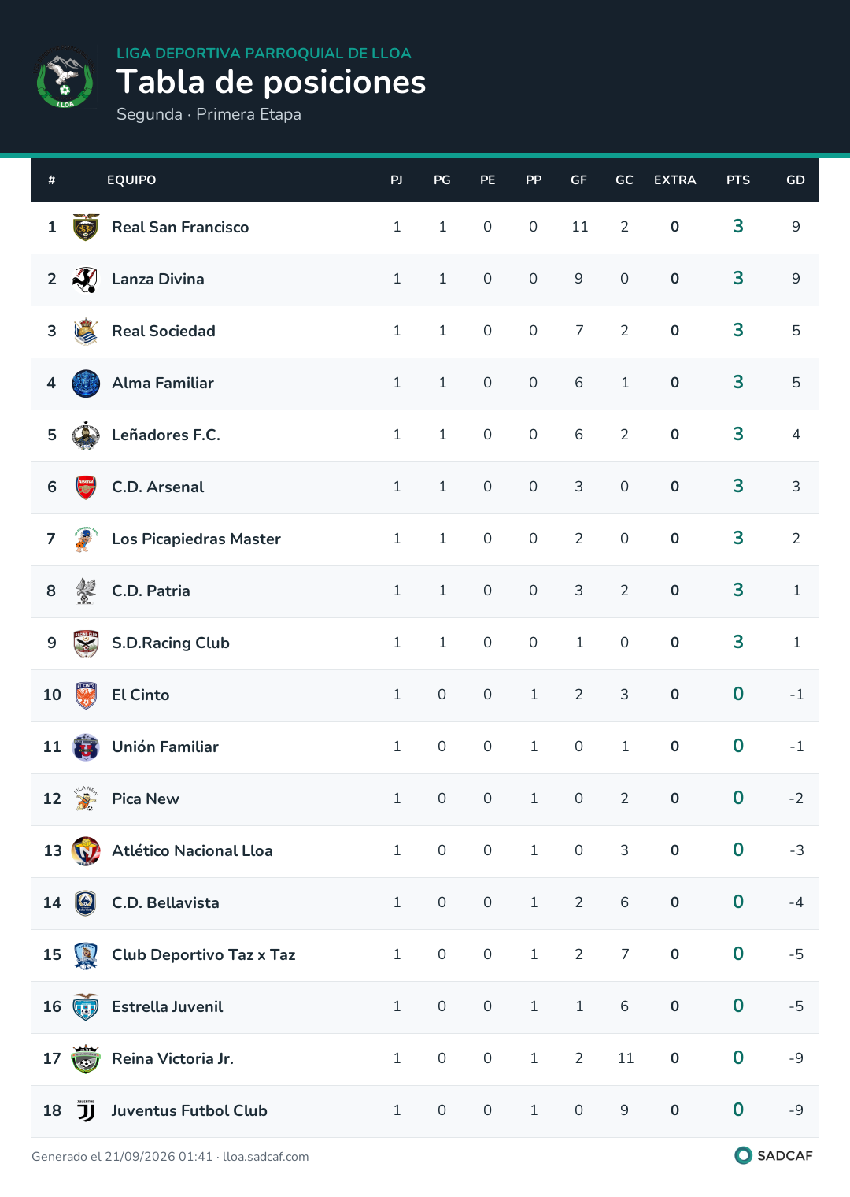This screenshot has width=850, height=1197.
Task: Click Alma Familiar blue round crest
Action: tap(86, 383)
